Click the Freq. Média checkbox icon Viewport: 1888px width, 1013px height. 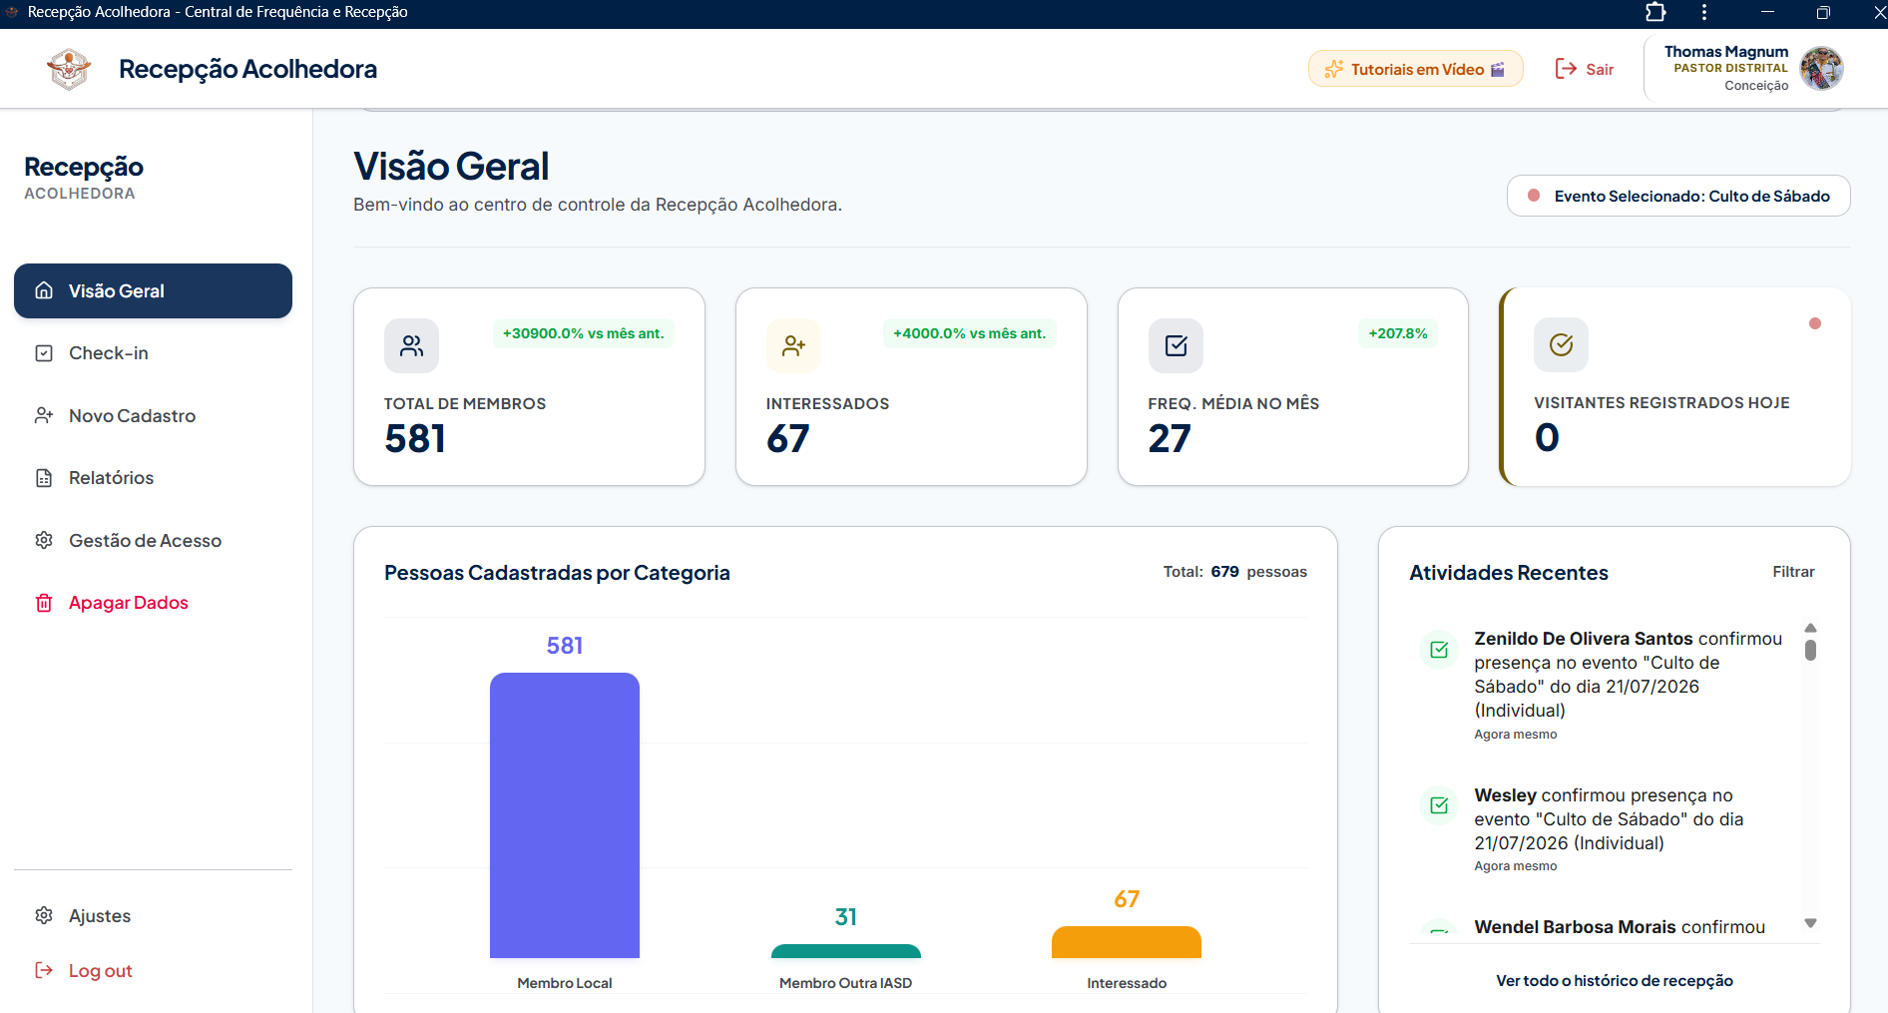(x=1176, y=345)
